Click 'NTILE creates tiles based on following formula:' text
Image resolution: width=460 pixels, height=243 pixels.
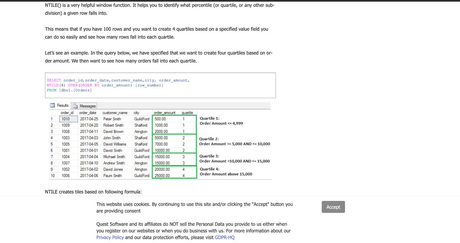(x=93, y=191)
